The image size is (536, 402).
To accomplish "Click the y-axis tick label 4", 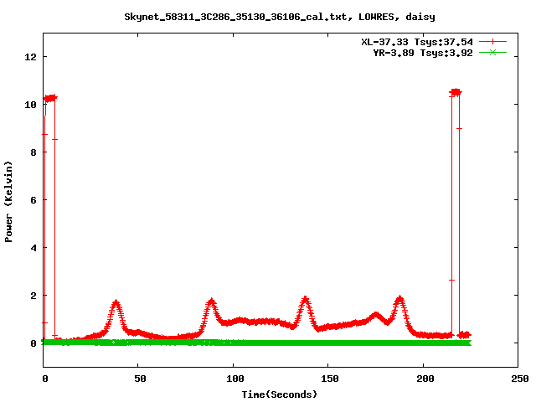I will 33,248.
